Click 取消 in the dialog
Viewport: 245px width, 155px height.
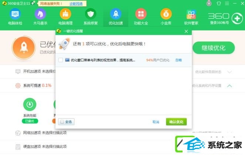(x=156, y=122)
